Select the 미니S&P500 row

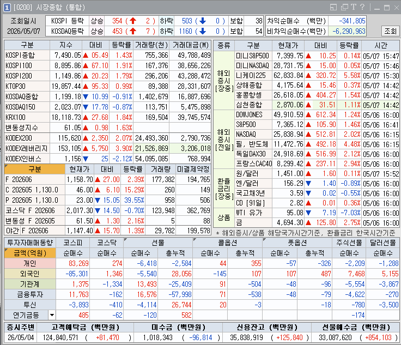(x=317, y=56)
